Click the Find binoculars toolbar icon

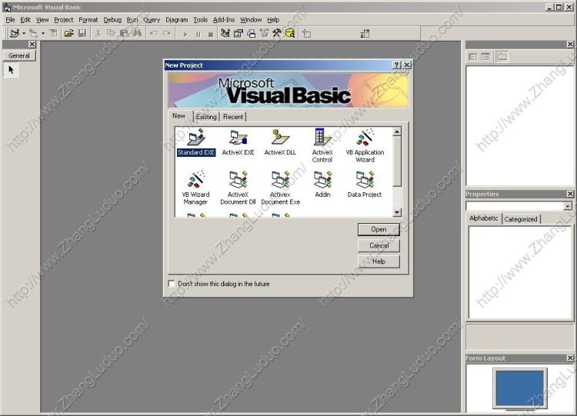coord(137,34)
